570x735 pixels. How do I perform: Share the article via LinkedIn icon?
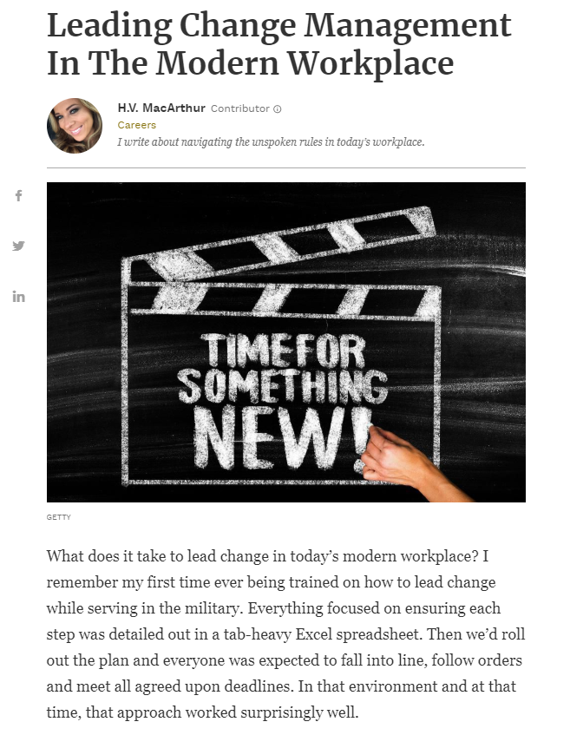[x=19, y=296]
